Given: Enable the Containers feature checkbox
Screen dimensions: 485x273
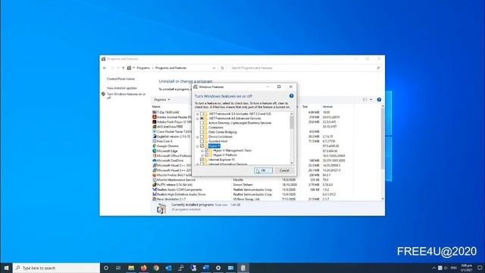Looking at the screenshot, I should point(202,127).
